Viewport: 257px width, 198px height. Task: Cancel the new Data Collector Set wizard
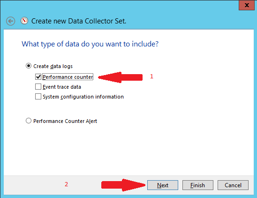tap(233, 185)
